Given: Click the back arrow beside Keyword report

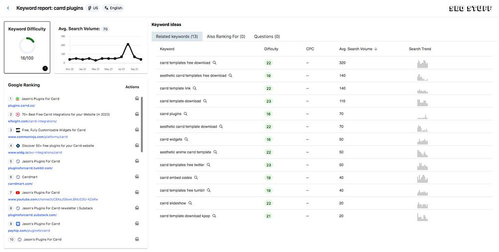Looking at the screenshot, I should [8, 8].
